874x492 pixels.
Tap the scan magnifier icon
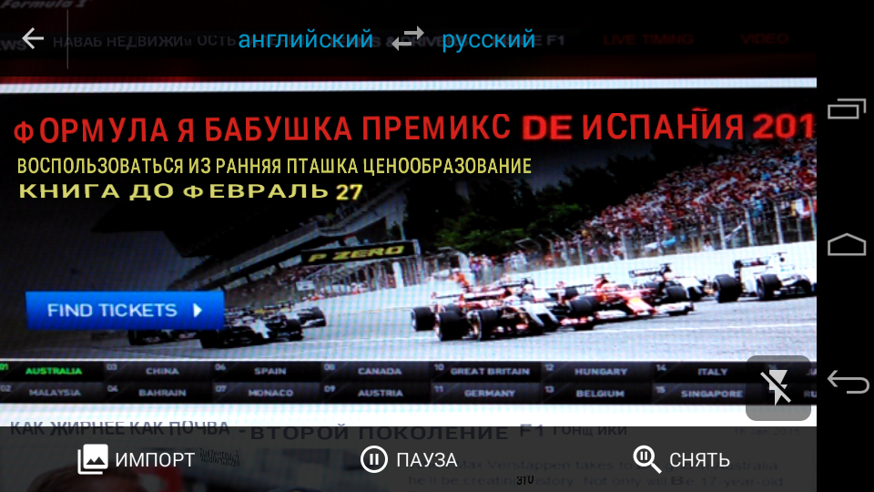click(646, 459)
